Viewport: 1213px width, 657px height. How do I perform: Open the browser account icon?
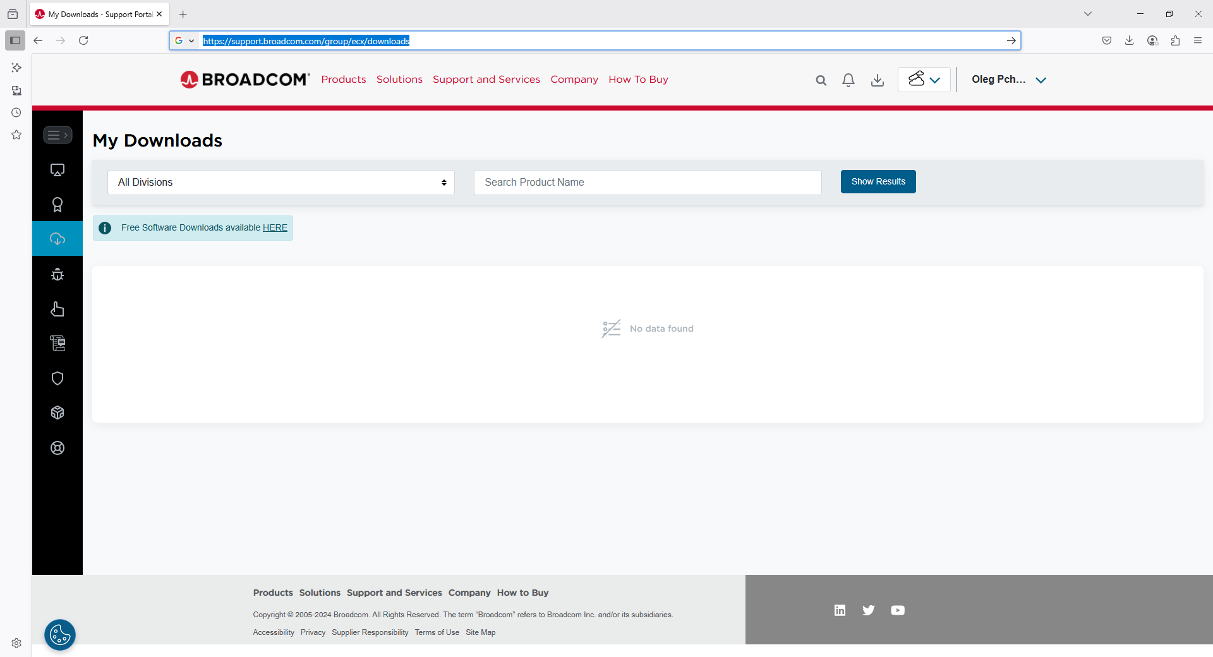pos(1152,40)
